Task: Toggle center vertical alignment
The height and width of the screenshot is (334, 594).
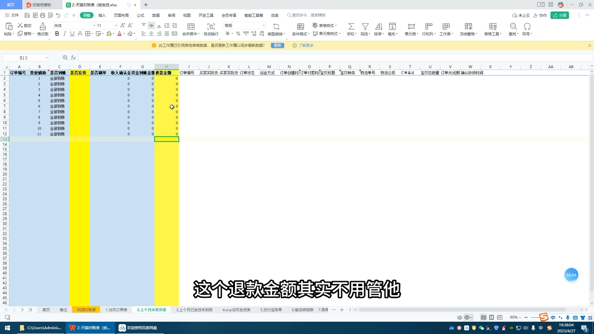Action: pyautogui.click(x=151, y=26)
